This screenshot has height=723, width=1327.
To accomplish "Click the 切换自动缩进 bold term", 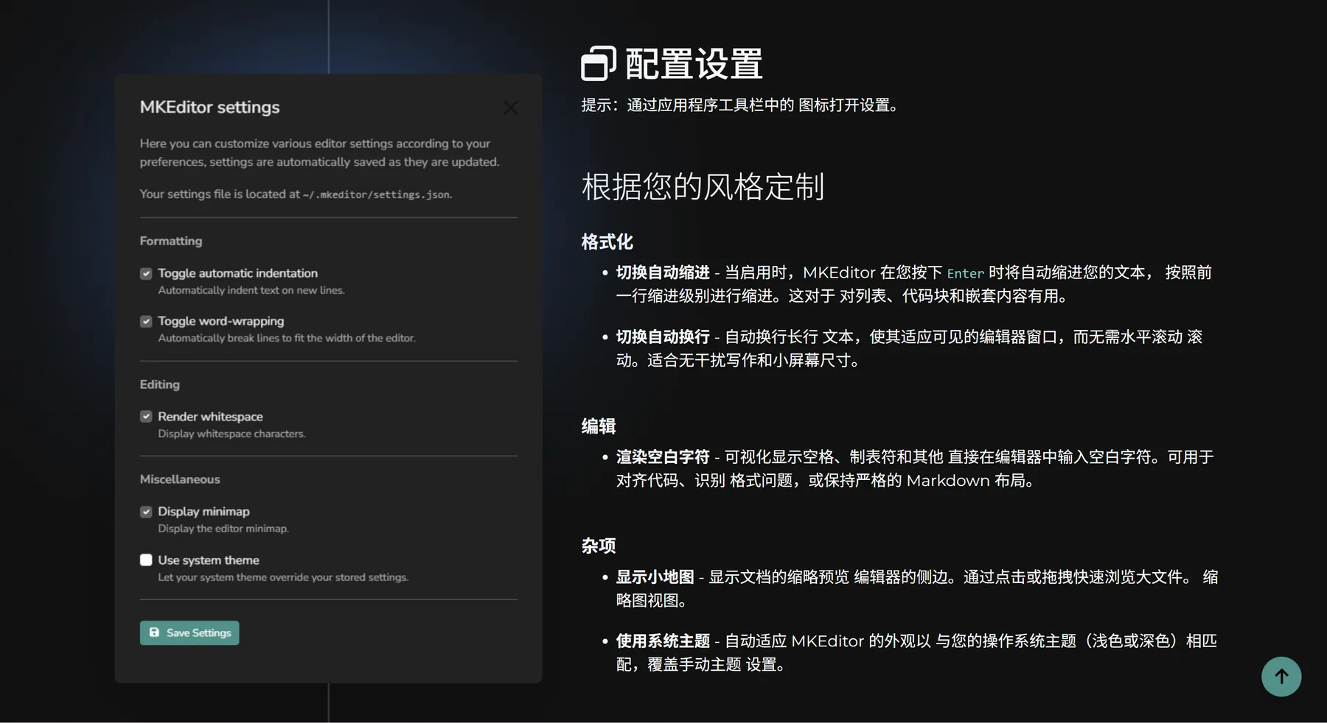I will [x=662, y=273].
